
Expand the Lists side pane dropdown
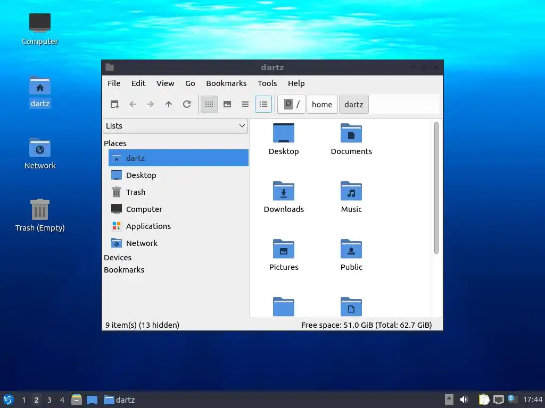coord(176,125)
